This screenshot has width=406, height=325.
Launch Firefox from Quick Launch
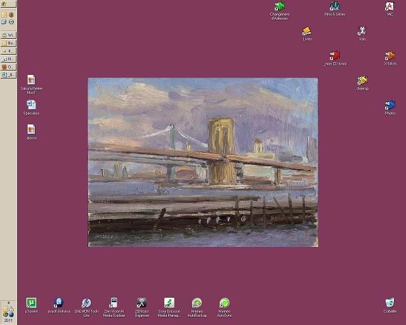(x=11, y=15)
